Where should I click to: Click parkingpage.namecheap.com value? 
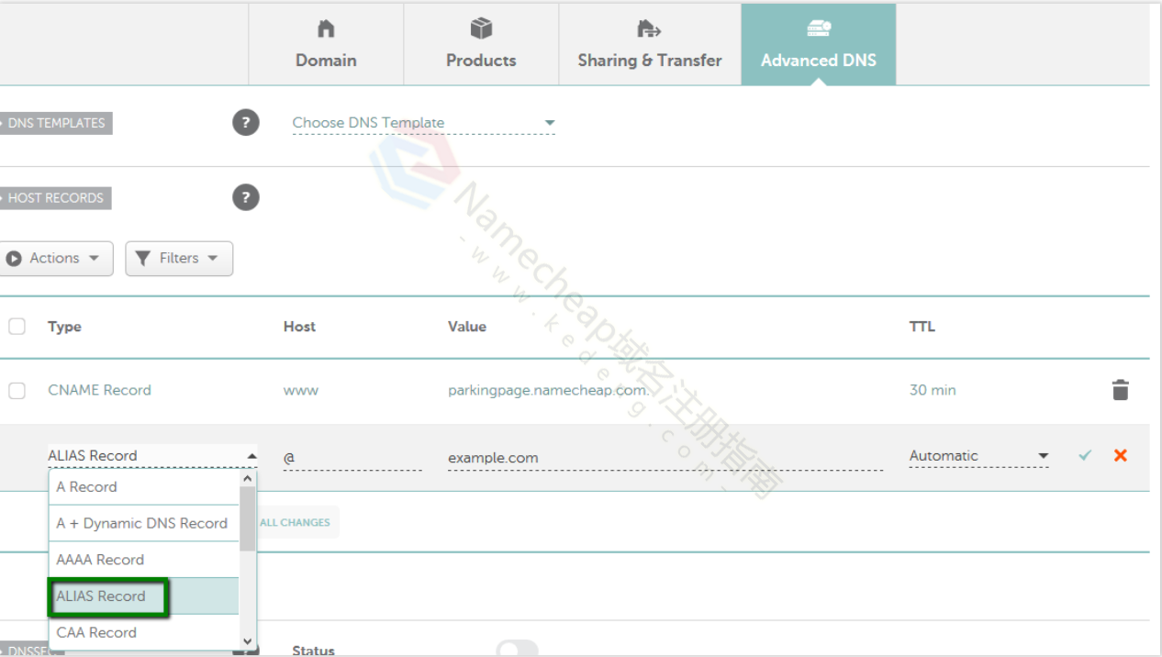click(549, 390)
